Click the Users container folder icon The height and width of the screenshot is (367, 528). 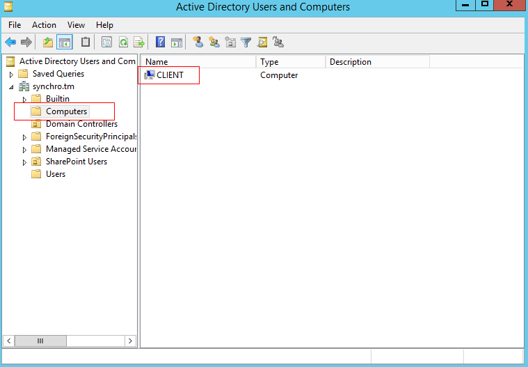point(36,174)
